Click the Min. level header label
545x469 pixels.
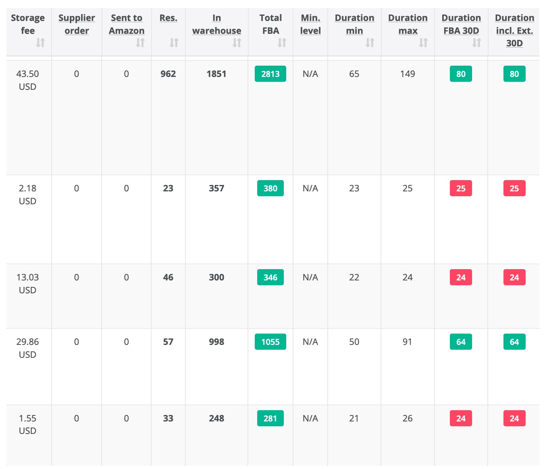310,24
